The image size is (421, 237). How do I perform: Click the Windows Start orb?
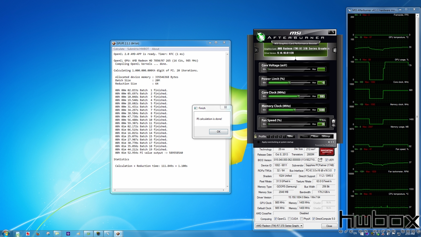coord(6,233)
